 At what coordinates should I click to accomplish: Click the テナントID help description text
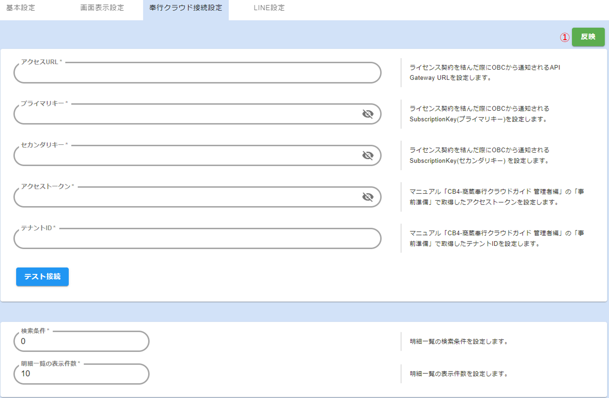496,238
